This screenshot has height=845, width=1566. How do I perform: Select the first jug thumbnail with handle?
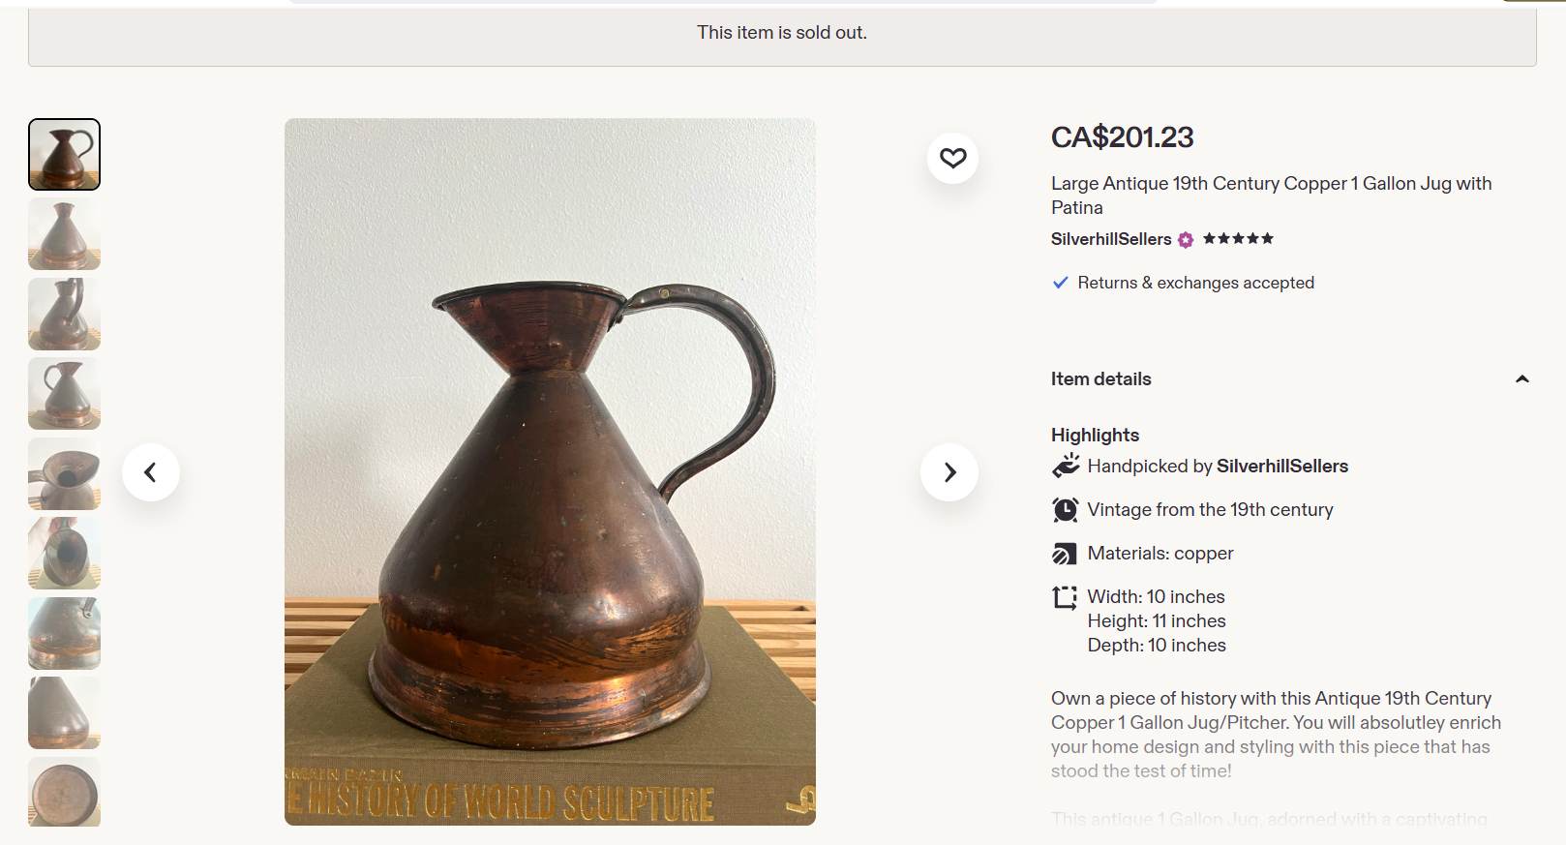pos(64,155)
